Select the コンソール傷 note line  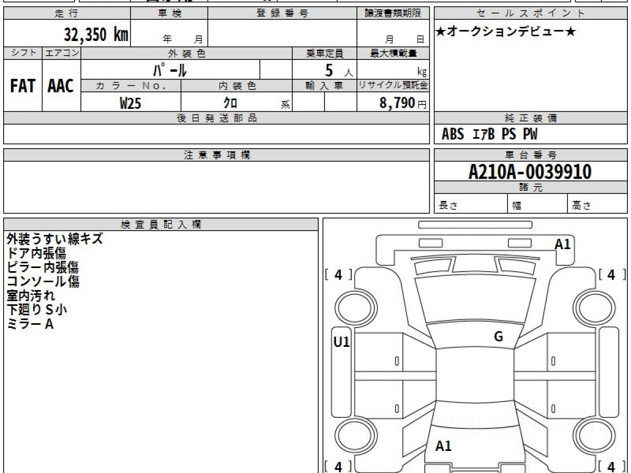click(43, 281)
